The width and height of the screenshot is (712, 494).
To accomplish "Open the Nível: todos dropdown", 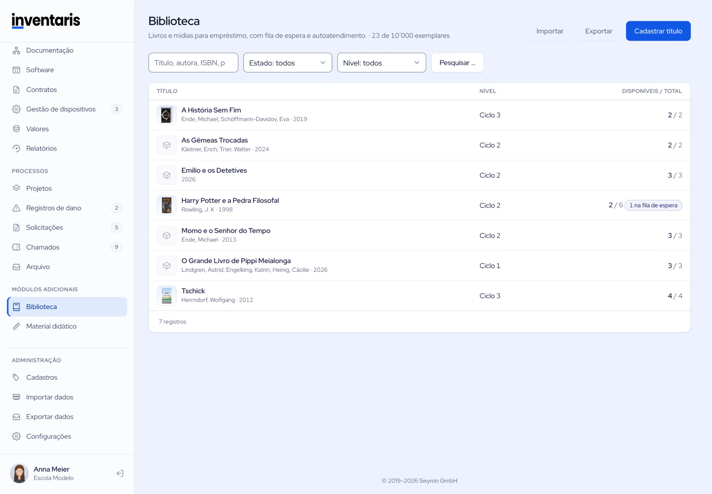I will (382, 63).
